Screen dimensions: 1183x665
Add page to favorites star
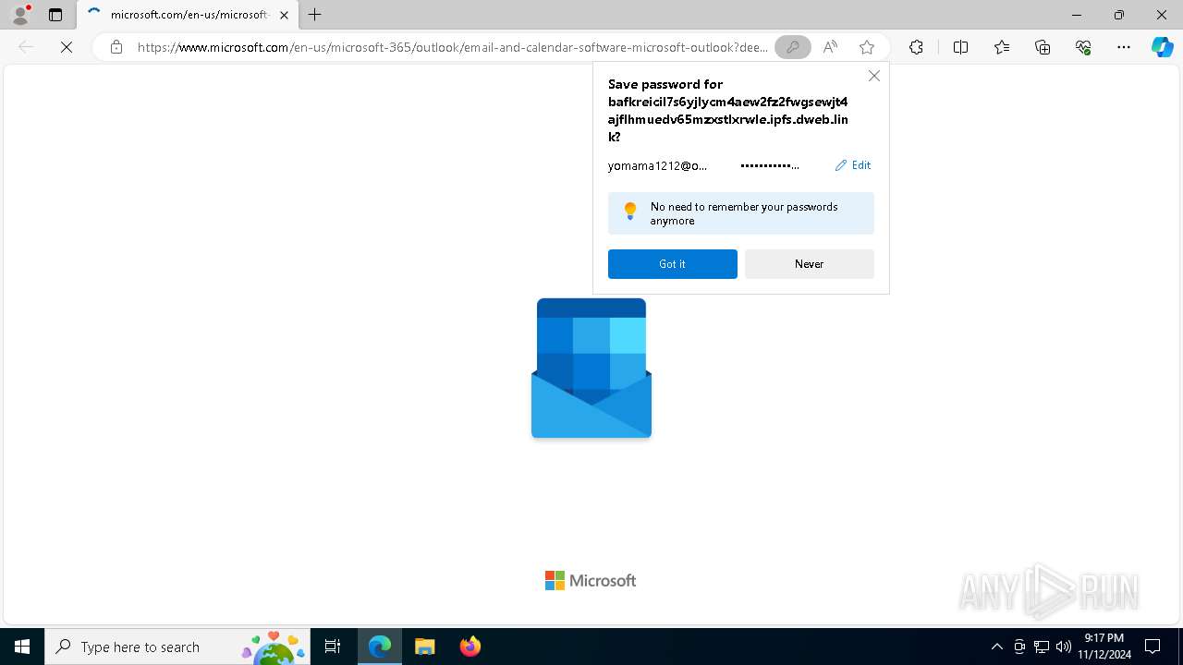tap(866, 47)
